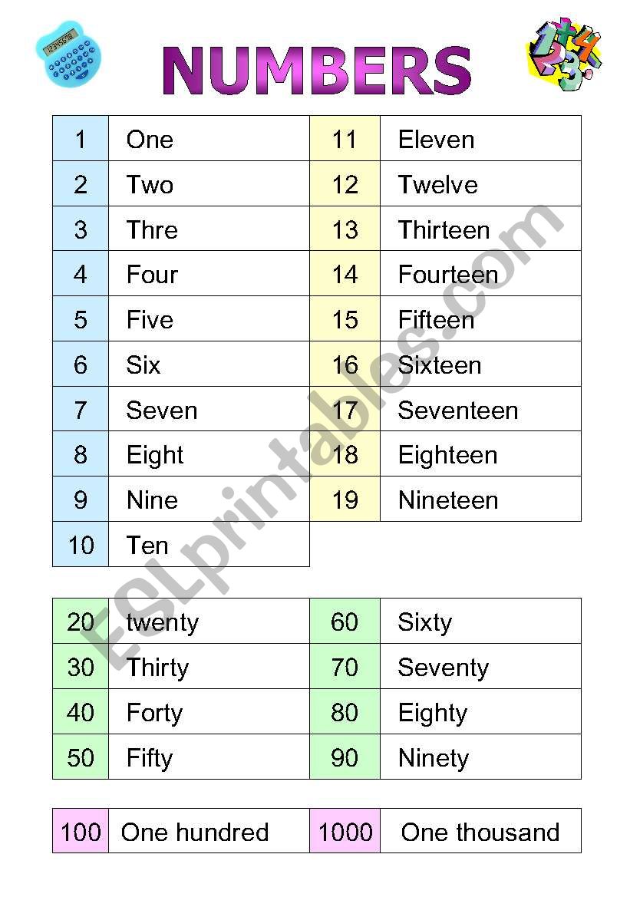Viewport: 630px width, 897px height.
Task: Click the word Nineteen
Action: tap(448, 500)
